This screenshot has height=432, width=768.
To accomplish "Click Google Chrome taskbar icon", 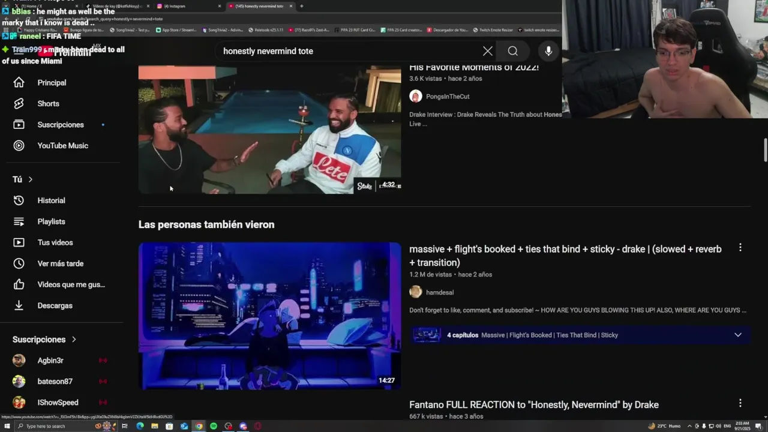I will 199,426.
